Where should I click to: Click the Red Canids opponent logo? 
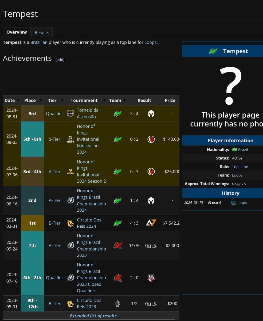tap(151, 278)
